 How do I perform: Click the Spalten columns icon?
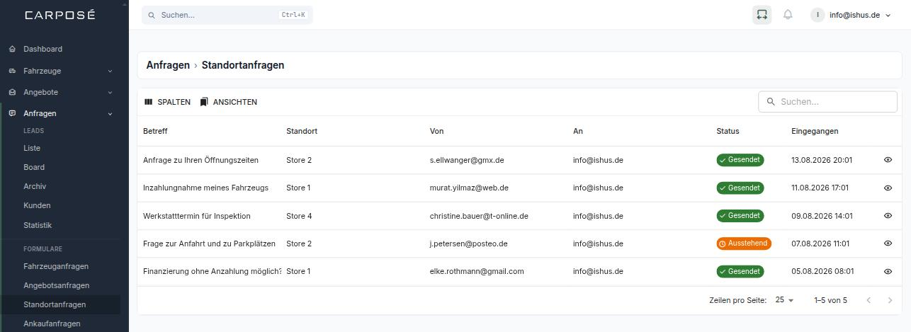(x=148, y=102)
